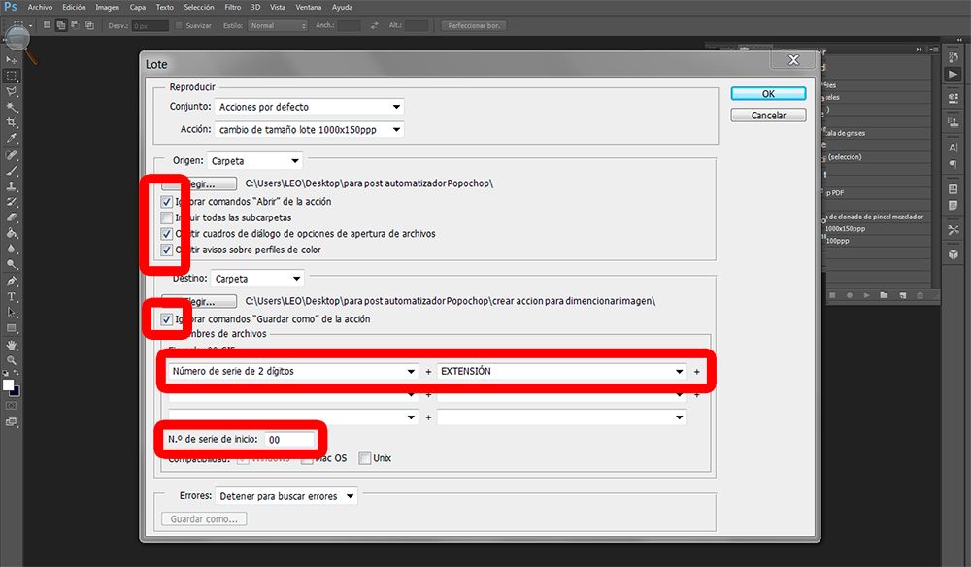Select the Hand tool
The image size is (971, 567).
coord(12,345)
